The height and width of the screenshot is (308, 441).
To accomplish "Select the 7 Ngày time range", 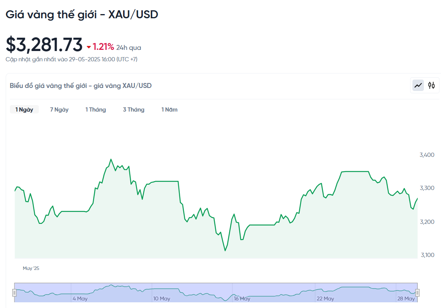I will (x=59, y=110).
